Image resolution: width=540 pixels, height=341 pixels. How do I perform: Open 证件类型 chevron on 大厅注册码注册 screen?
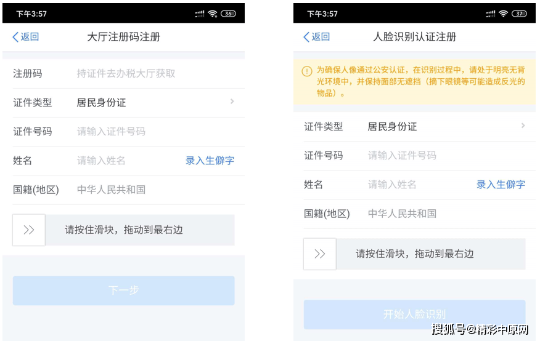(232, 102)
